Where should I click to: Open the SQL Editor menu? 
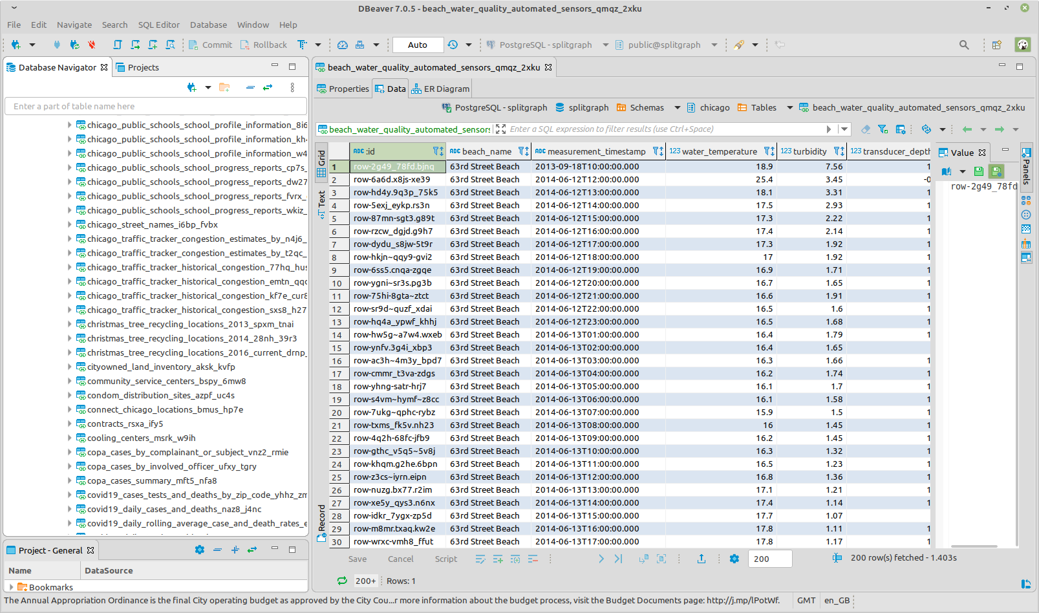pyautogui.click(x=158, y=25)
